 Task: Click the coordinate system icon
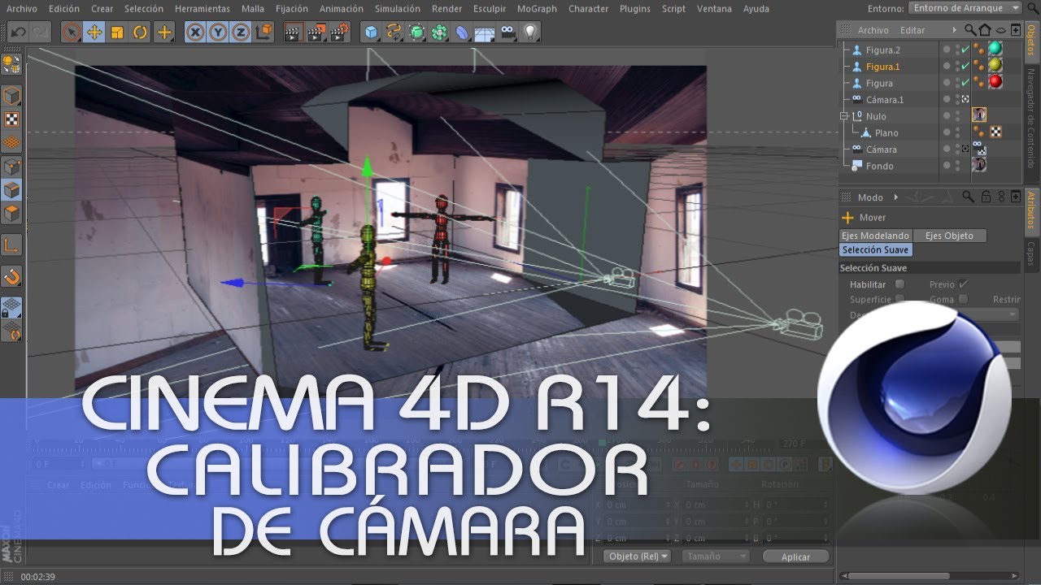click(x=264, y=32)
